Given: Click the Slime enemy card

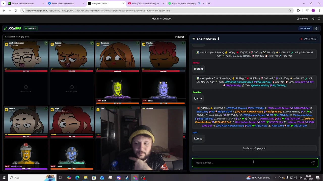Looking at the screenshot, I should pos(163,89).
